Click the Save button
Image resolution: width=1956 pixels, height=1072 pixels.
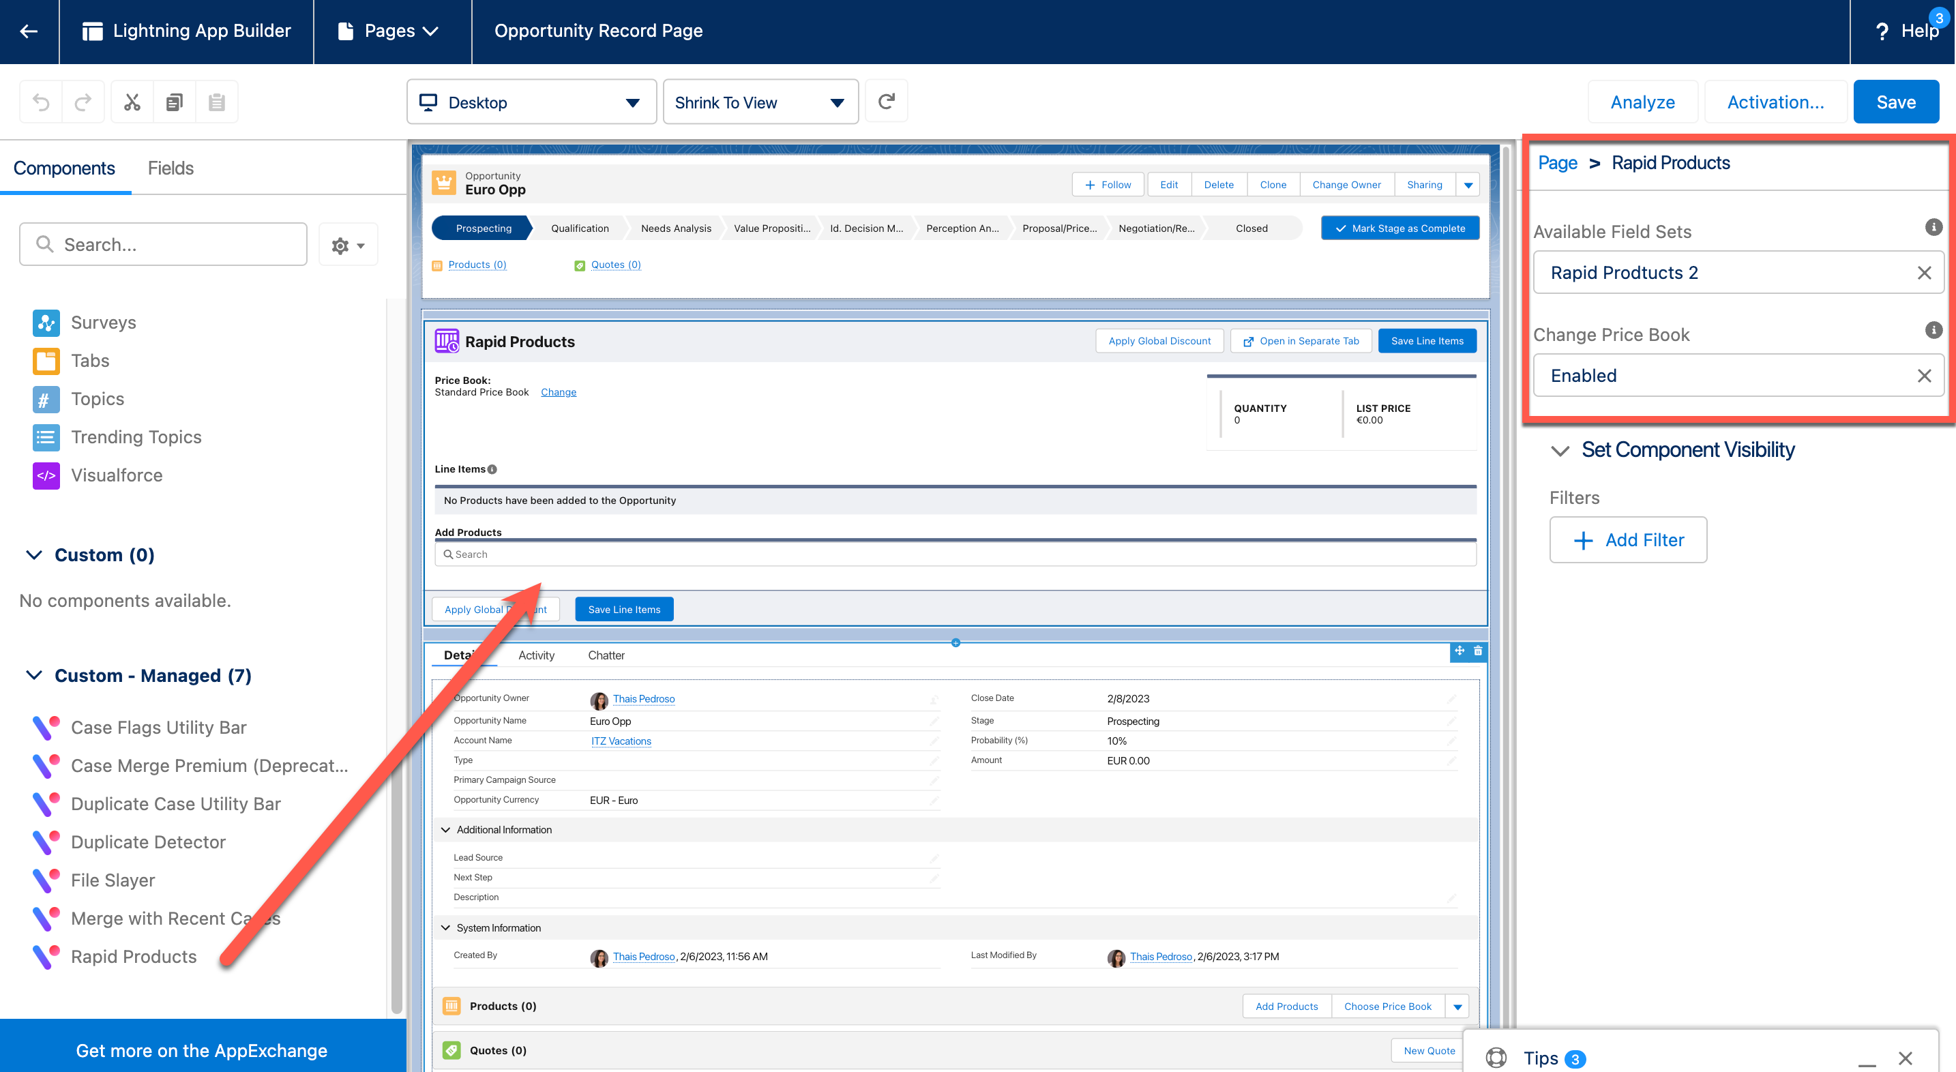1895,102
